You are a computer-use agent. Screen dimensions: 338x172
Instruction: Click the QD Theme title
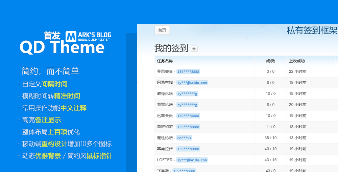(62, 47)
